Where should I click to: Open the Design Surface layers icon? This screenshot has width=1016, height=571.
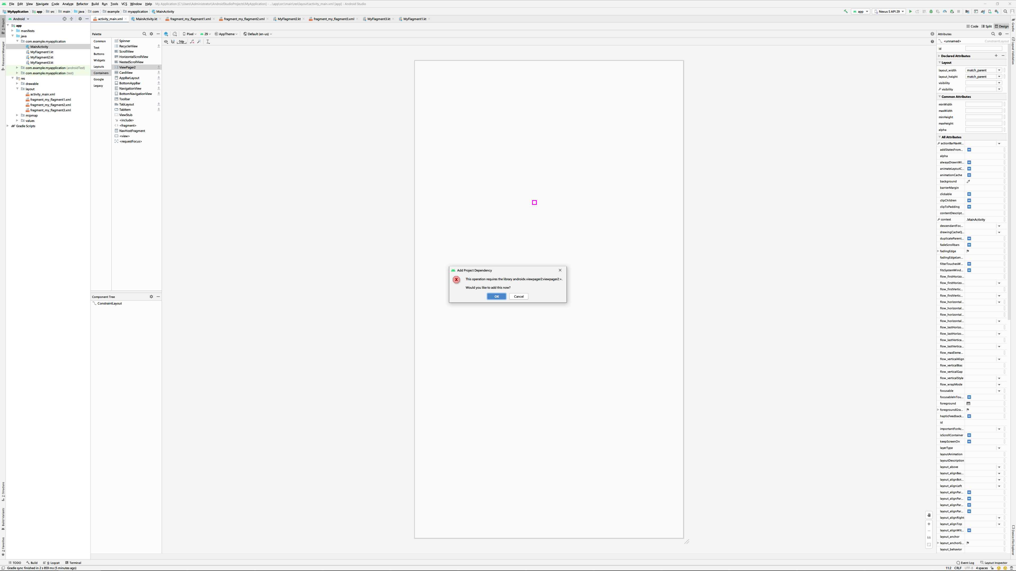click(x=166, y=34)
